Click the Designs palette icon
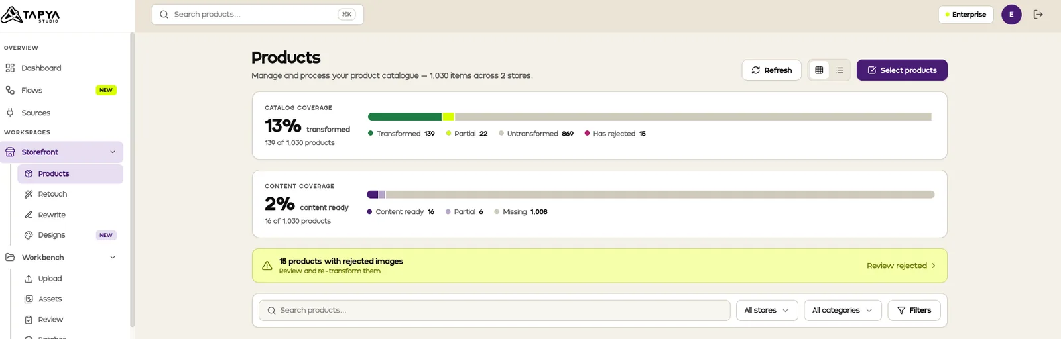Viewport: 1061px width, 339px height. point(29,235)
